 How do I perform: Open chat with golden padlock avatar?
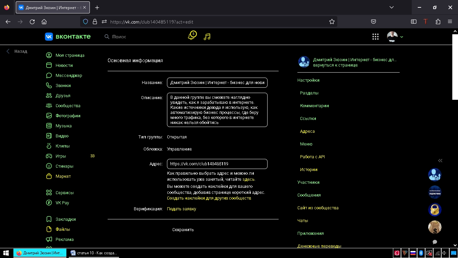[435, 210]
